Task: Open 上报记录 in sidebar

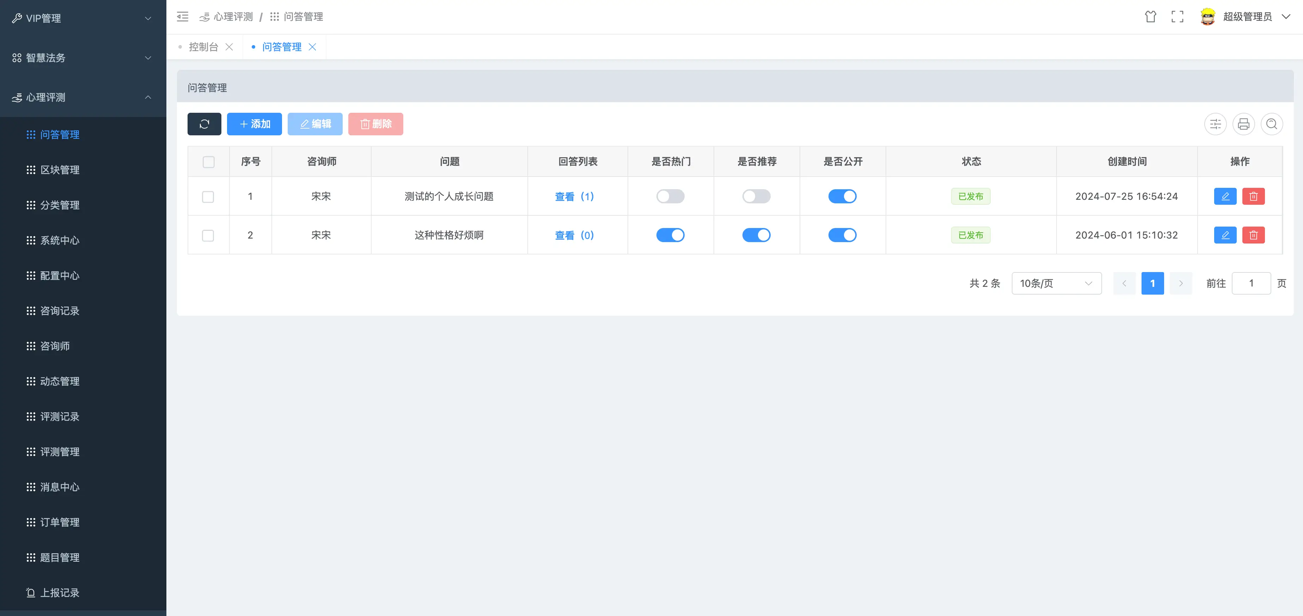Action: (x=83, y=593)
